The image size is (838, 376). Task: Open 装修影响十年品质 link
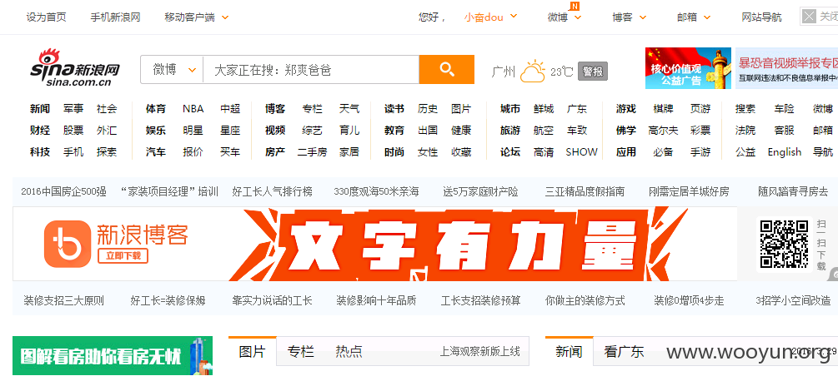[x=376, y=301]
